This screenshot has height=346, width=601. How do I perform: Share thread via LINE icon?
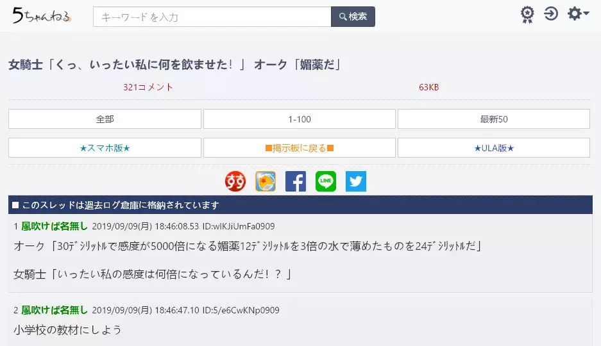click(x=326, y=181)
